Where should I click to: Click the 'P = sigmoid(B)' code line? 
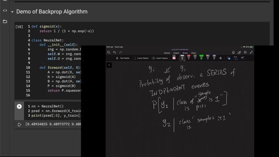click(61, 86)
